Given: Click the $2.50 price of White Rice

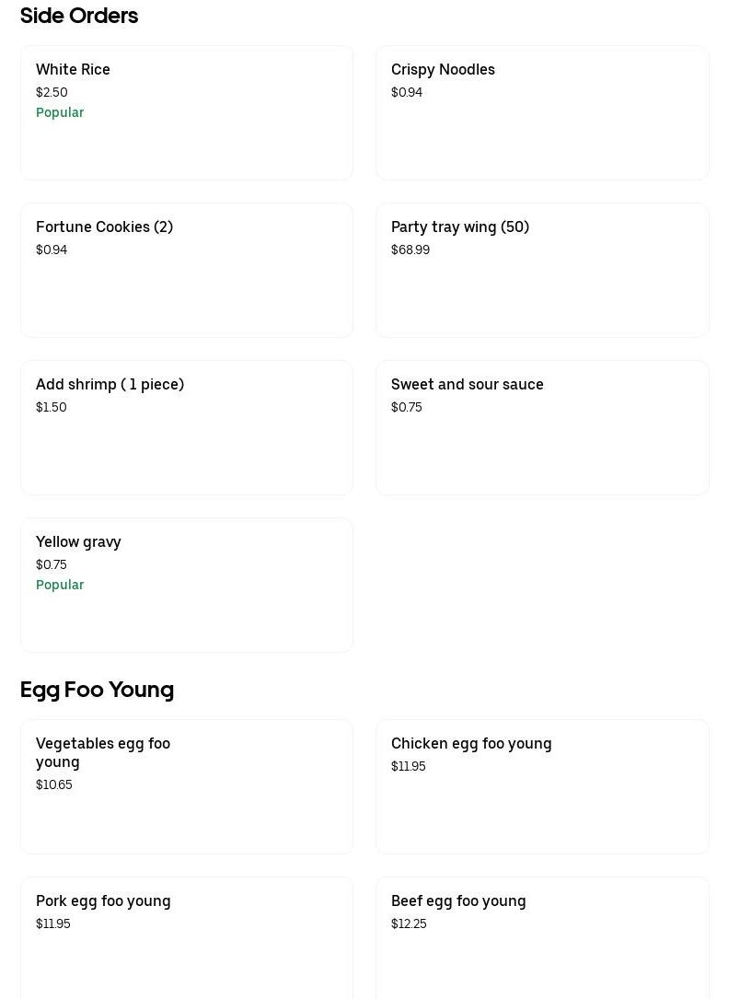Looking at the screenshot, I should coord(52,92).
